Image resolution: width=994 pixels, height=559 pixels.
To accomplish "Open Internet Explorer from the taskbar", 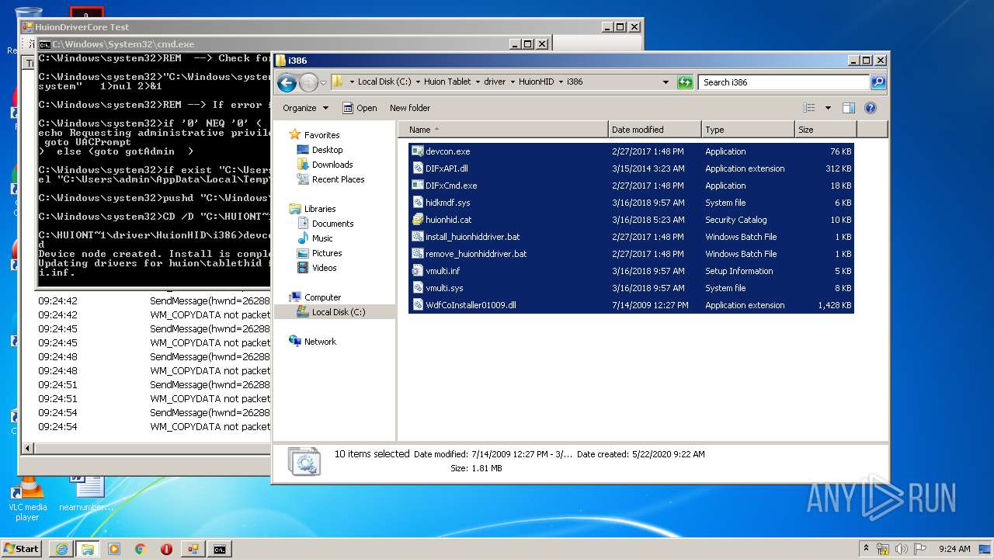I will pos(61,549).
